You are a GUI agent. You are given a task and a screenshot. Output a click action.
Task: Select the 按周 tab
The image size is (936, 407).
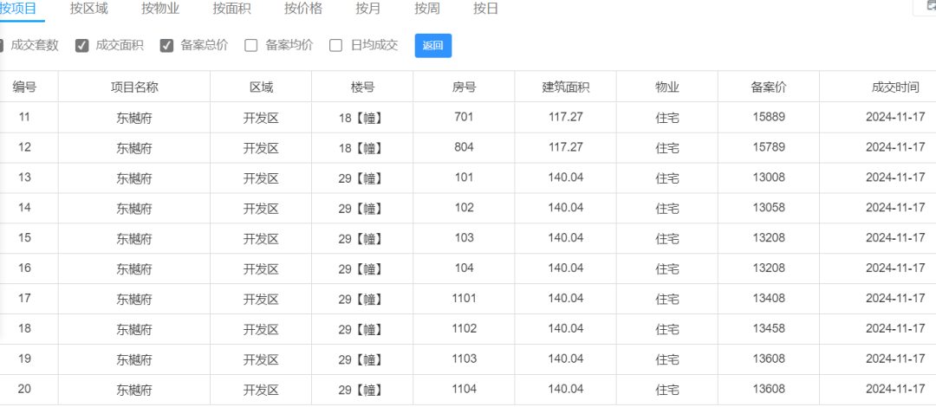click(x=426, y=9)
